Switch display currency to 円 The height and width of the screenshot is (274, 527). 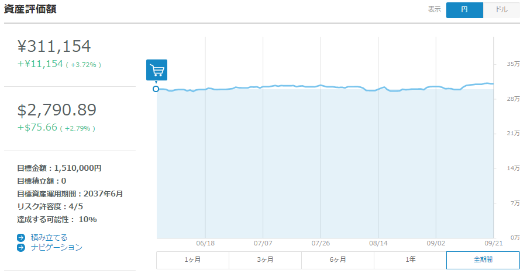[x=464, y=10]
